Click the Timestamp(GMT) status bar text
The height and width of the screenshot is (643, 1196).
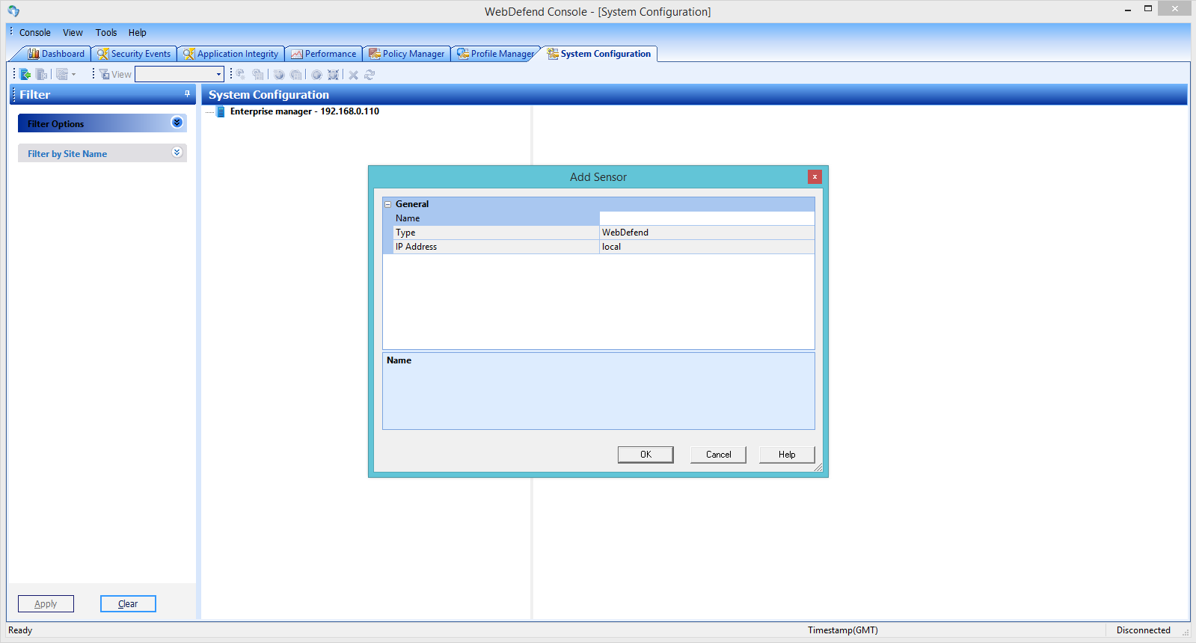coord(843,630)
